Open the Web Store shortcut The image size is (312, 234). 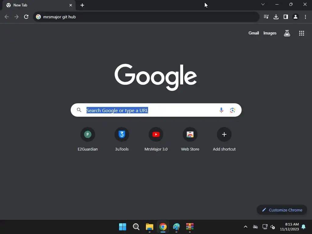click(190, 140)
